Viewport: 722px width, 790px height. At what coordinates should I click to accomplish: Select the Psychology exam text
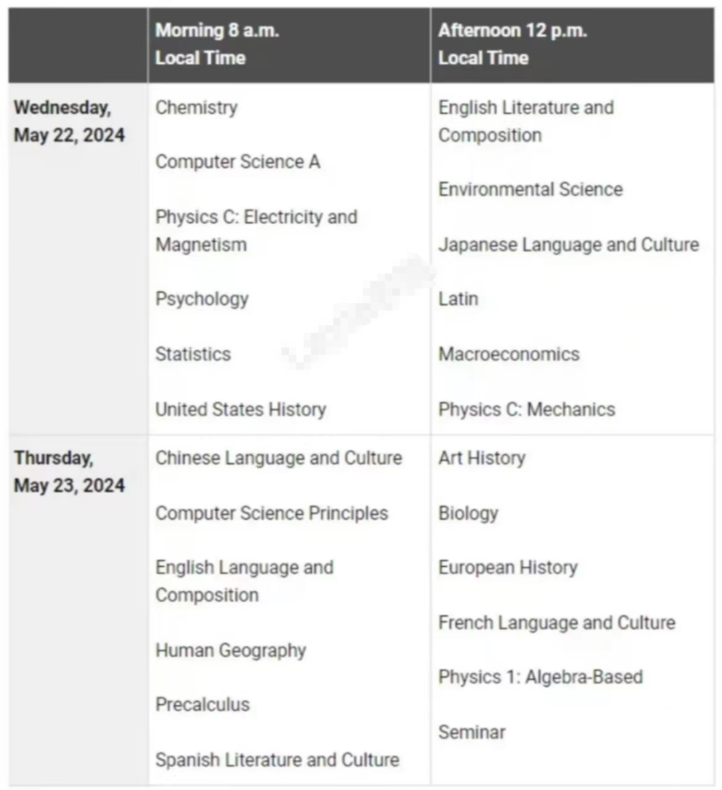click(x=202, y=299)
